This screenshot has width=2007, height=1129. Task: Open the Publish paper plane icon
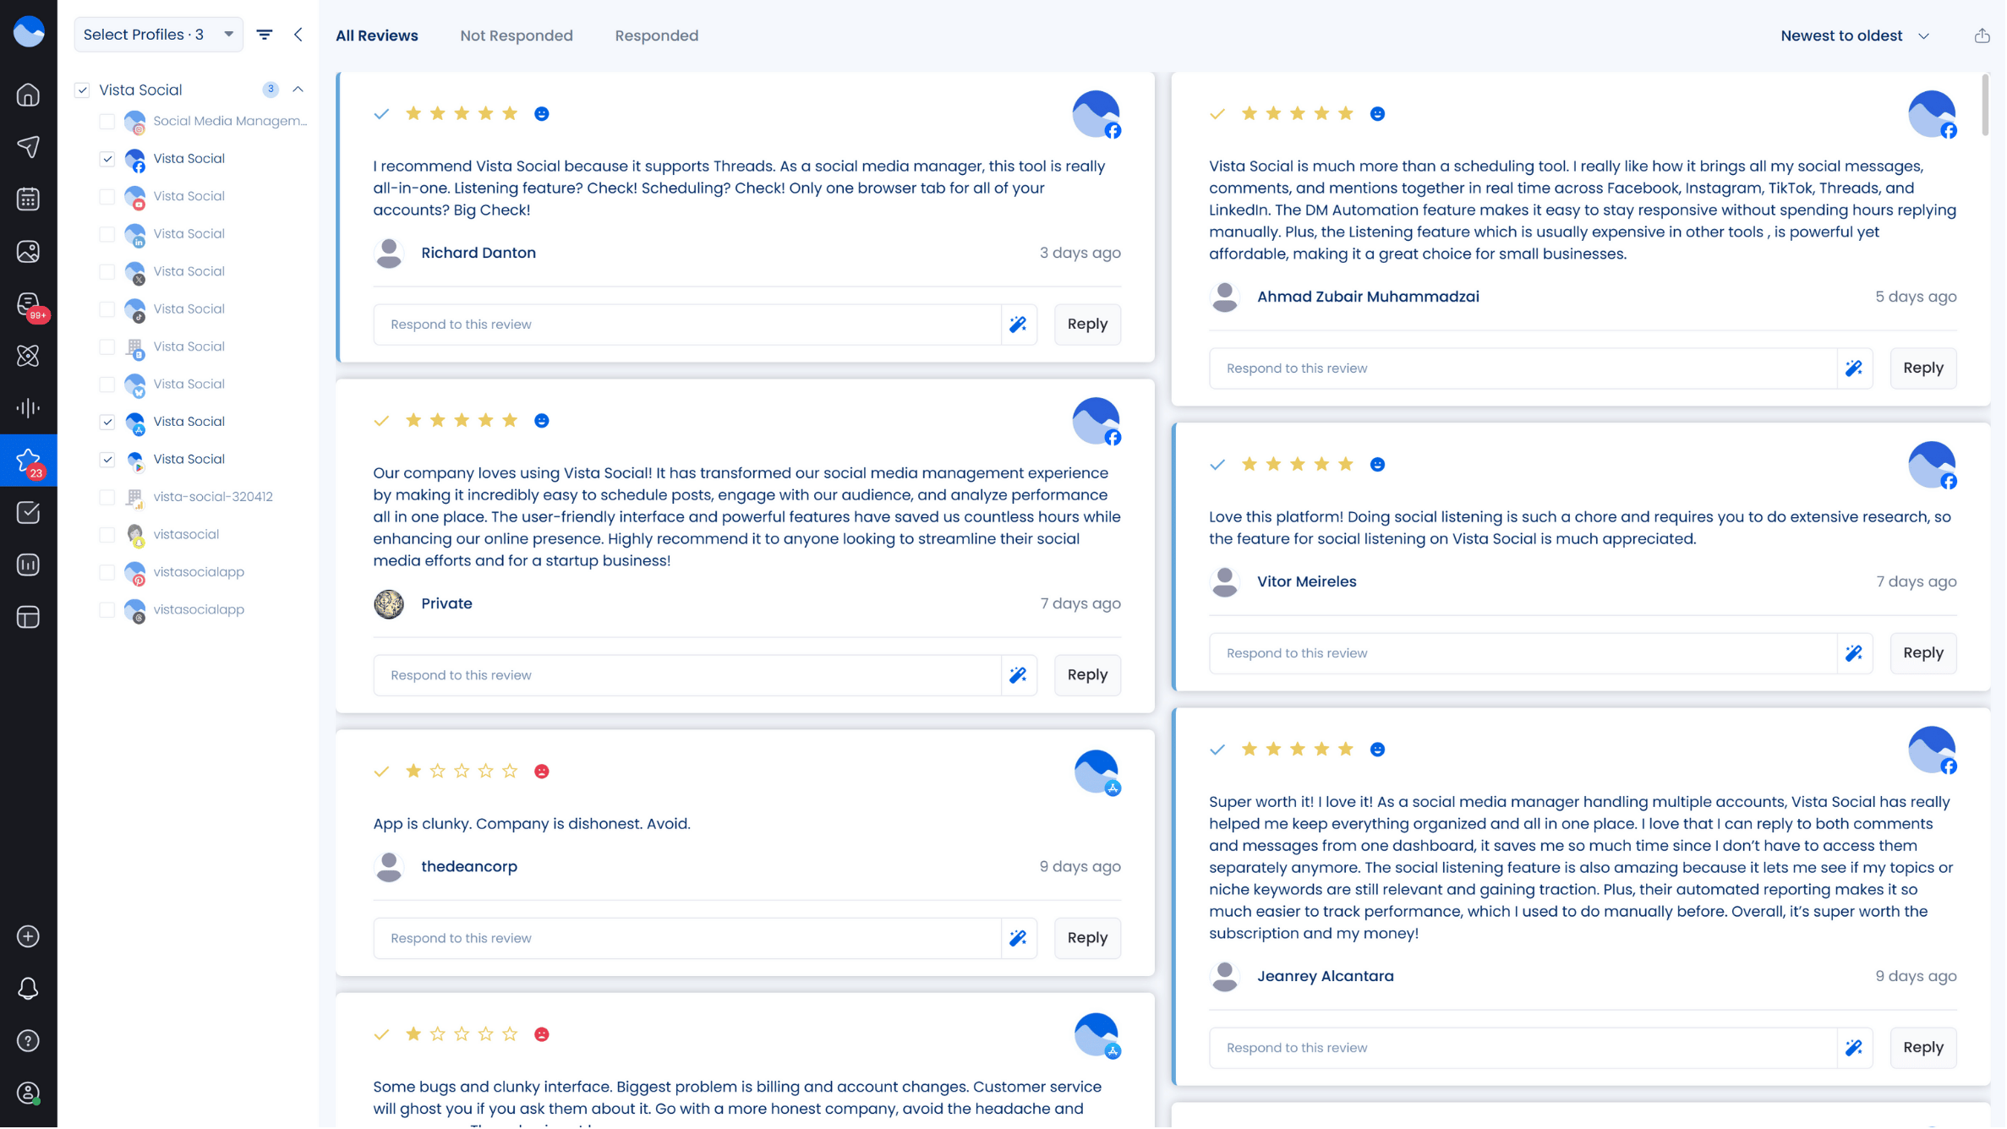click(x=28, y=147)
